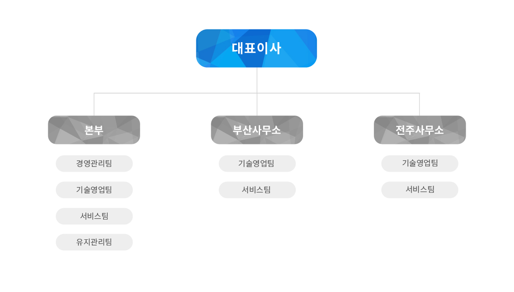Click the vertical connector line below 대표이사

tap(257, 80)
